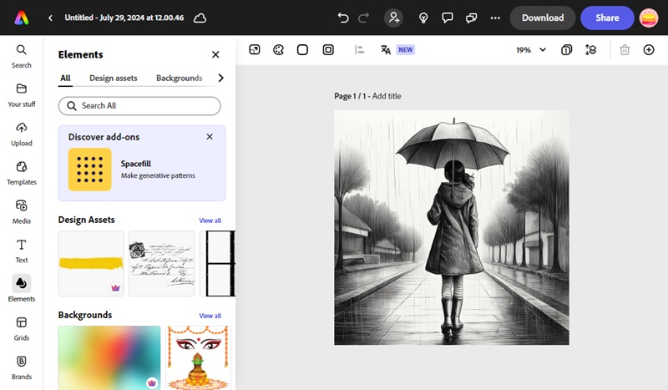Viewport: 668px width, 390px height.
Task: Switch to the Backgrounds tab
Action: (x=179, y=78)
